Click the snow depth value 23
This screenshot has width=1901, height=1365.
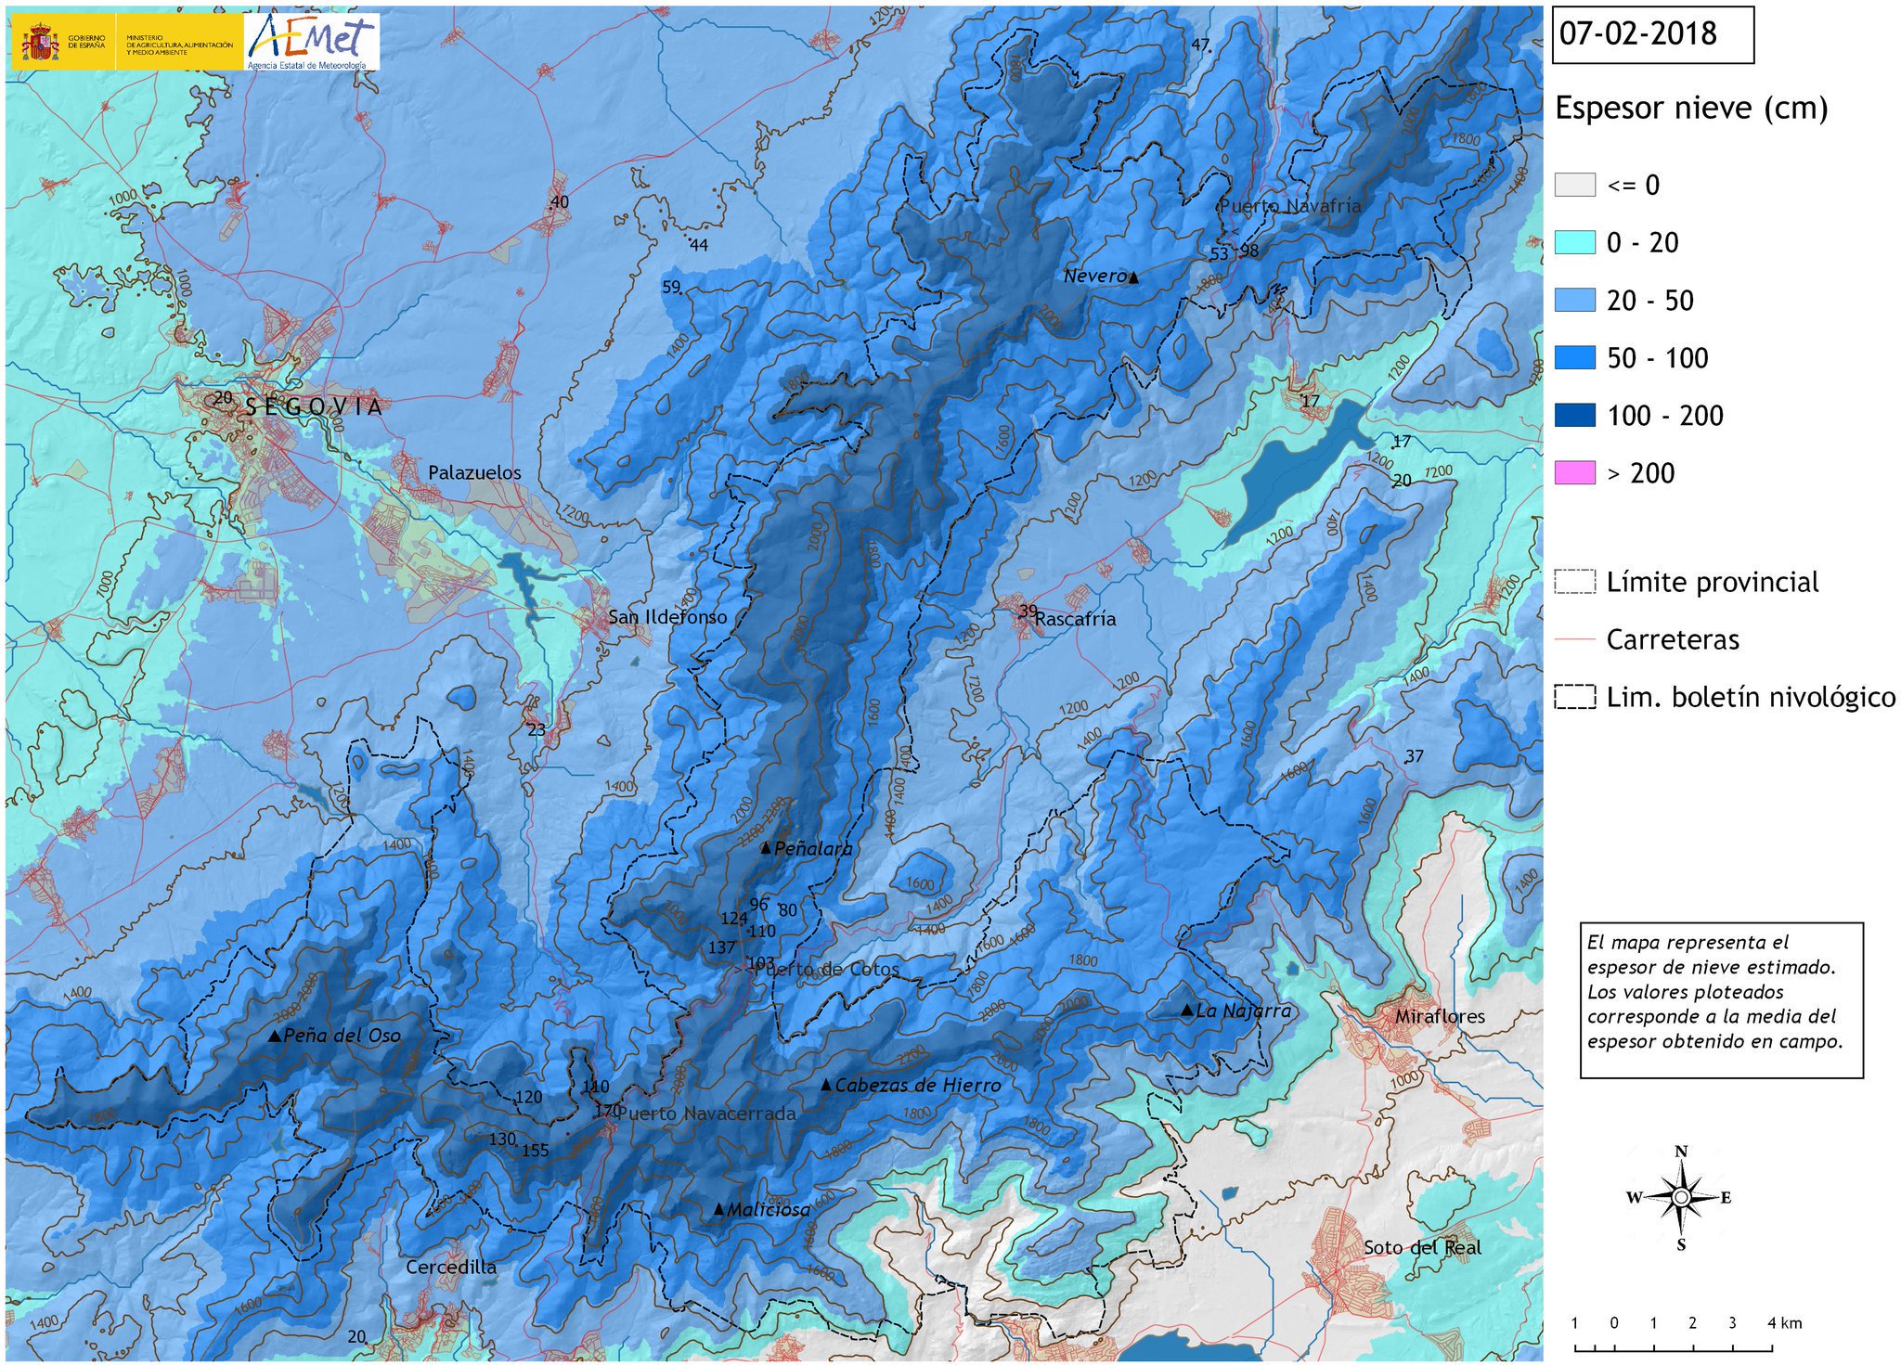(537, 729)
